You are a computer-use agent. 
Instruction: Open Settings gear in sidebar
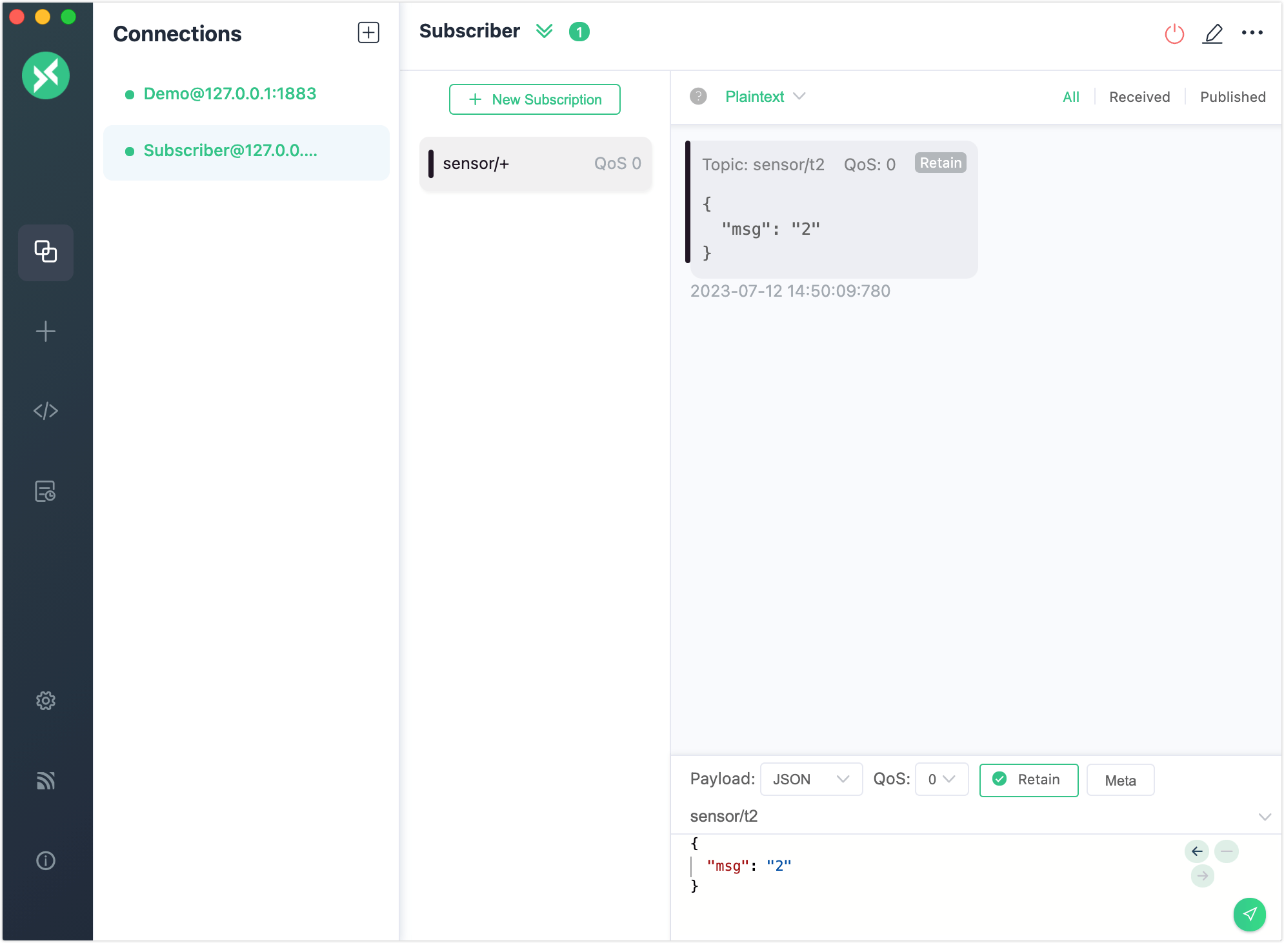click(45, 700)
